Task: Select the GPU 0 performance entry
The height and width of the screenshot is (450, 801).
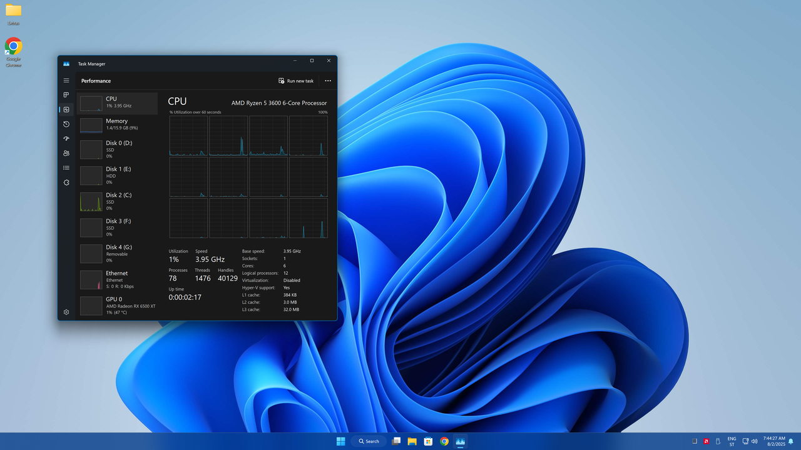Action: [x=118, y=306]
